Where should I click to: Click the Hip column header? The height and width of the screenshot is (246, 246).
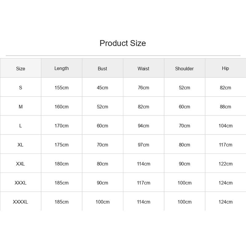pyautogui.click(x=225, y=68)
